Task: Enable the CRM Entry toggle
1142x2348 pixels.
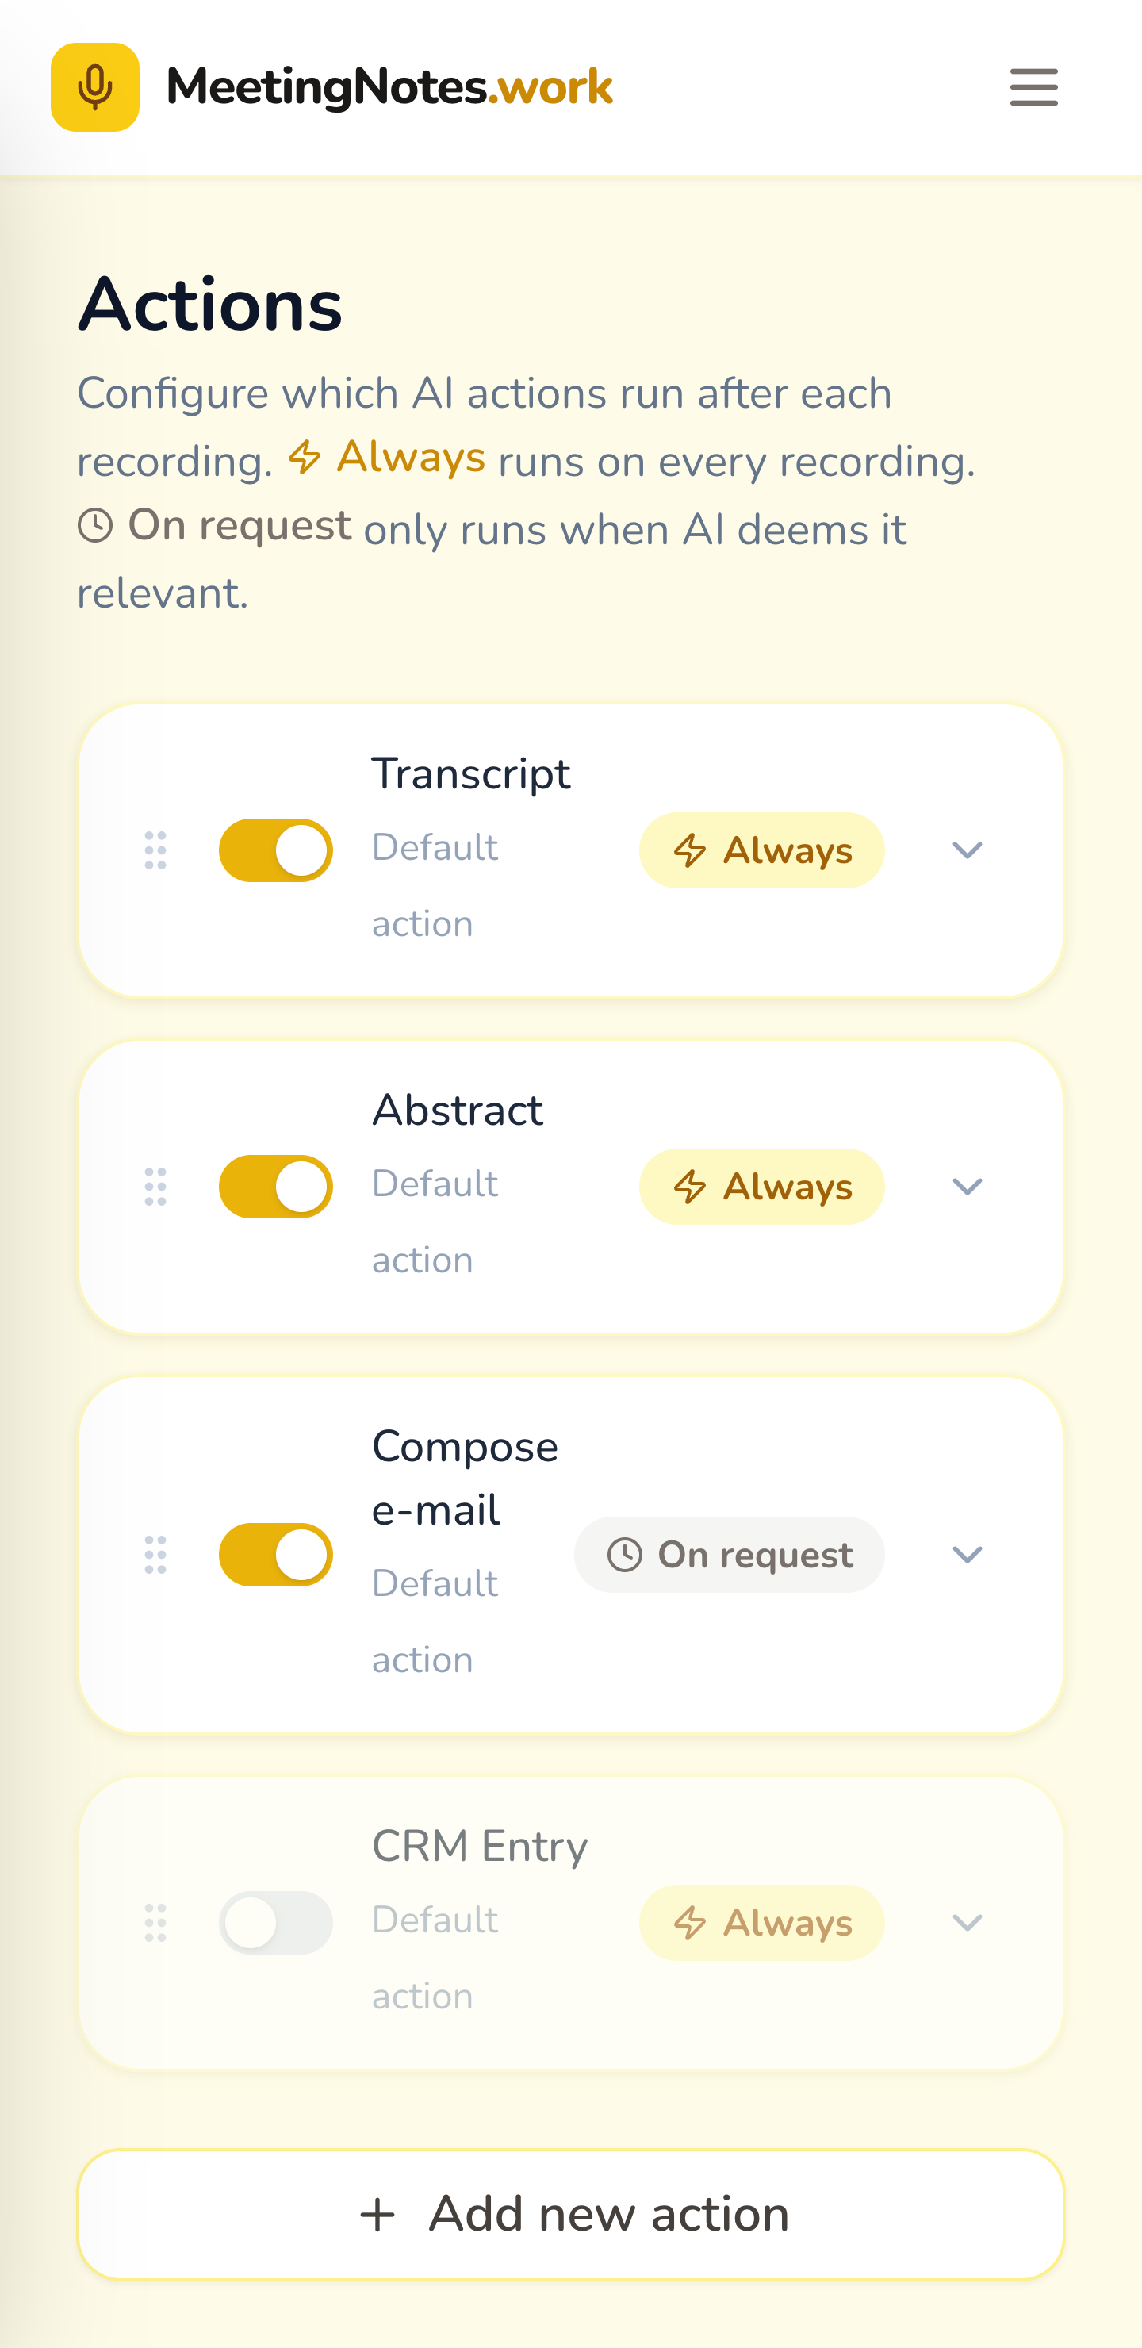Action: click(x=276, y=1924)
